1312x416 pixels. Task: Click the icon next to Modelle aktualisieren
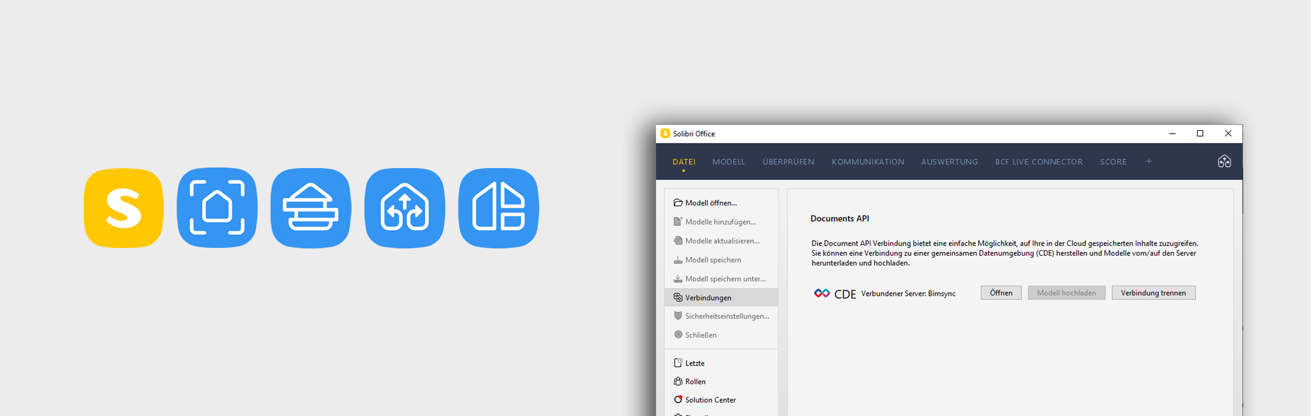(x=678, y=240)
